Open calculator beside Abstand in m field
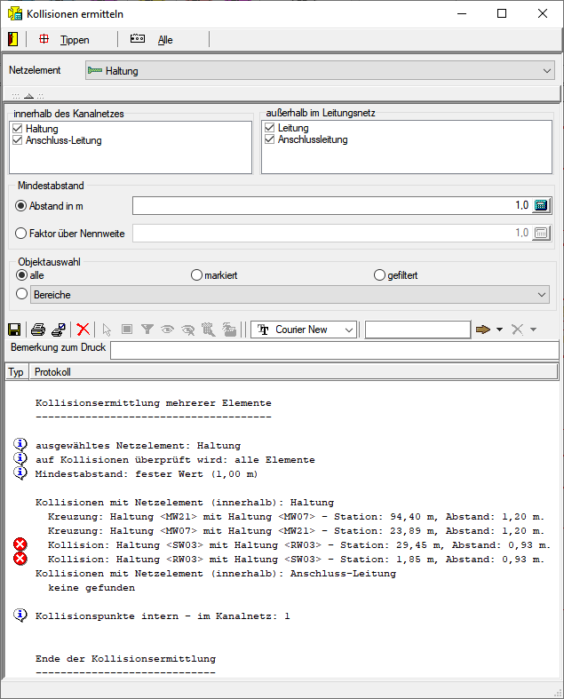The image size is (564, 699). coord(541,206)
